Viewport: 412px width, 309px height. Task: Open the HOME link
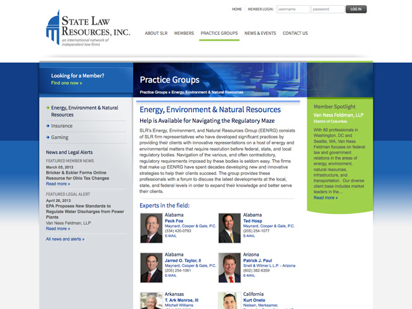coord(237,9)
